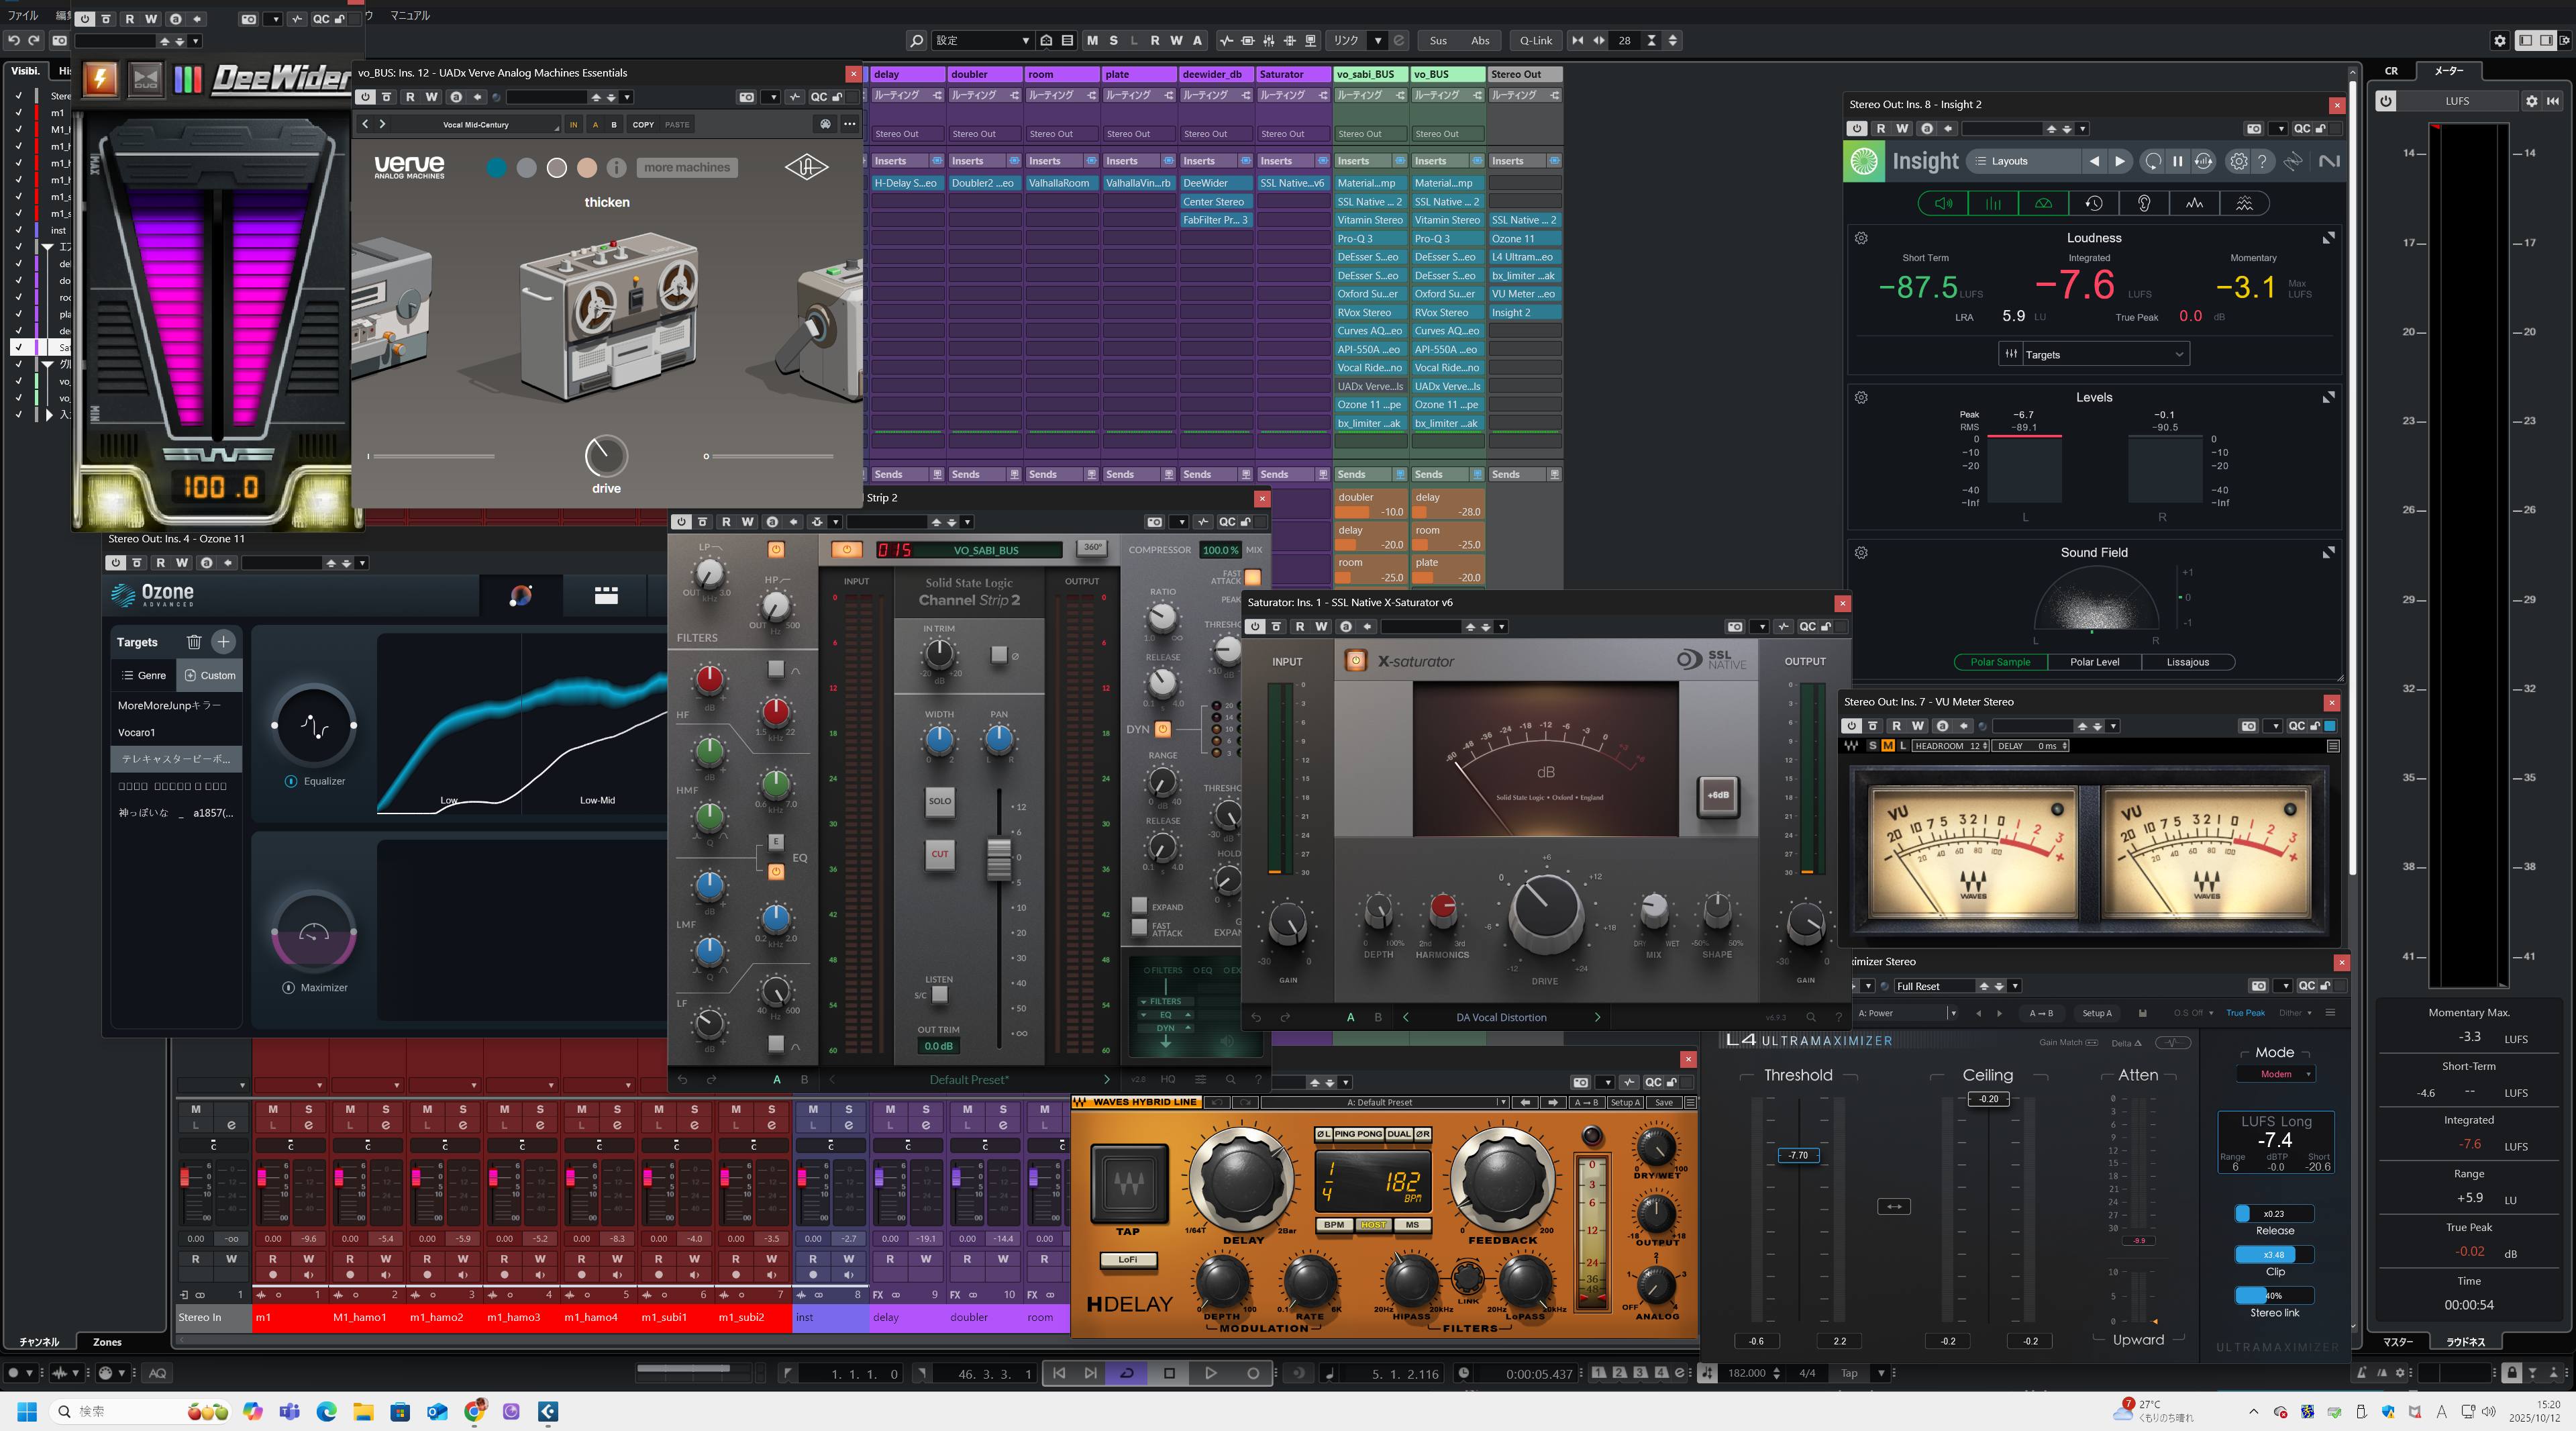The width and height of the screenshot is (2576, 1431).
Task: Select the Custom targets tab in Ozone
Action: tap(210, 675)
